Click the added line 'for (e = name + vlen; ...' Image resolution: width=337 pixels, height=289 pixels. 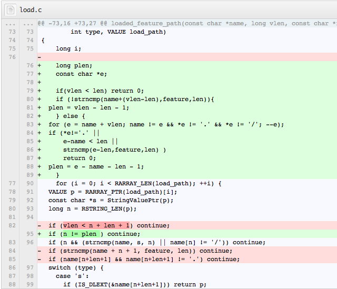point(166,124)
